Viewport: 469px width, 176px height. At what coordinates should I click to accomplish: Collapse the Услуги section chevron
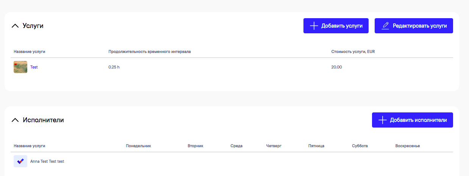pos(15,26)
